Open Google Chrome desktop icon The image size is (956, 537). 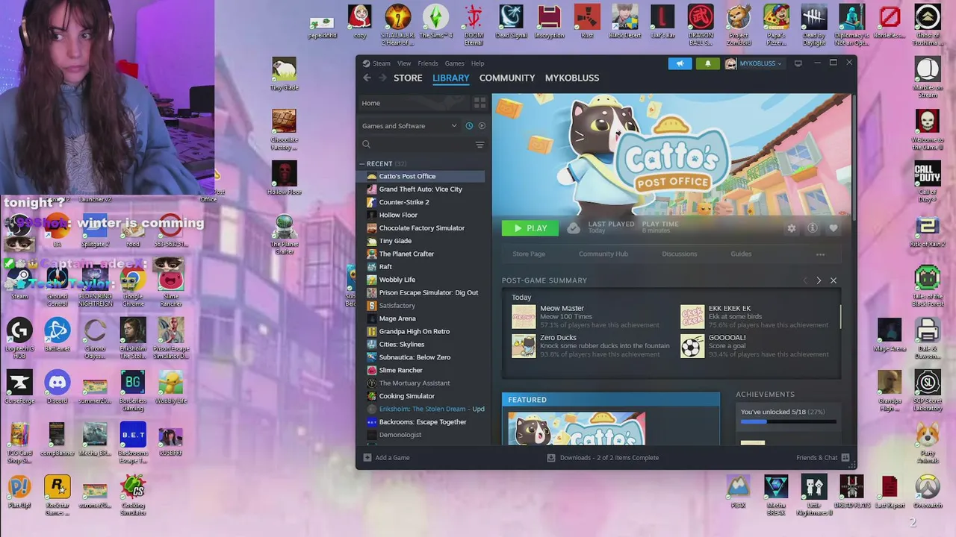pyautogui.click(x=133, y=286)
